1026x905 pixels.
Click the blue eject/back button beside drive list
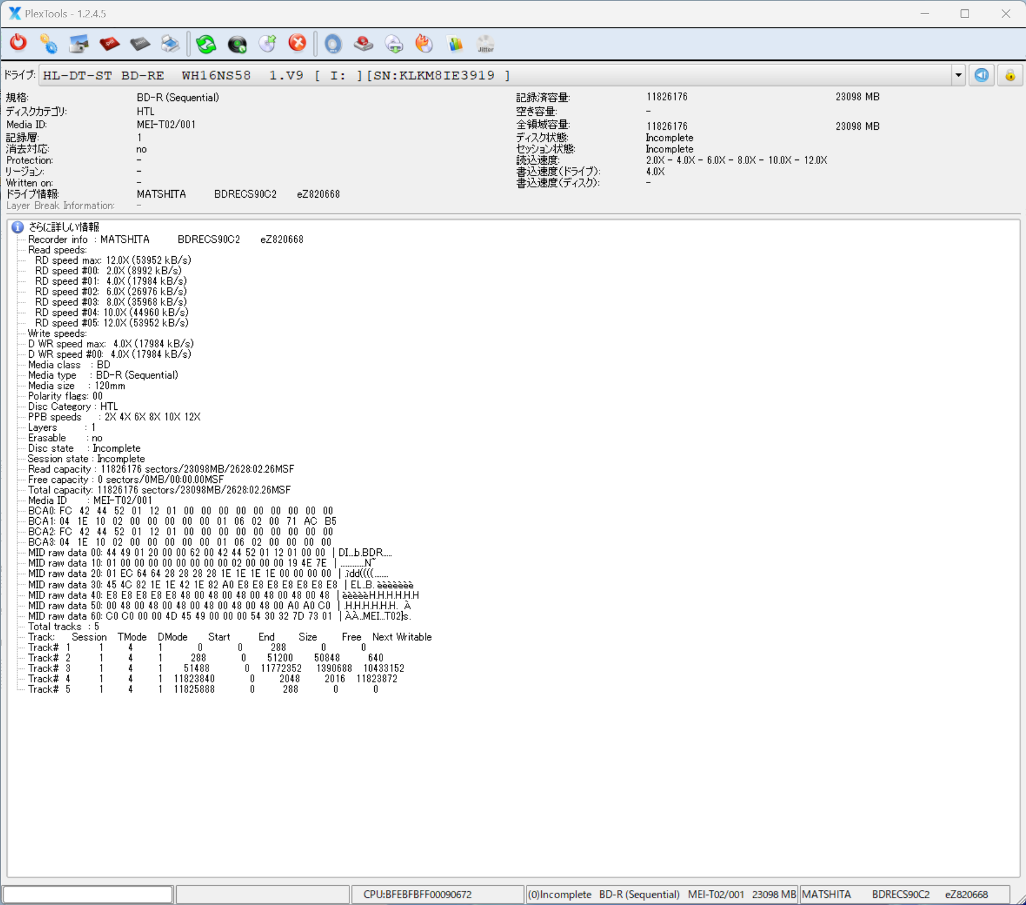point(981,75)
